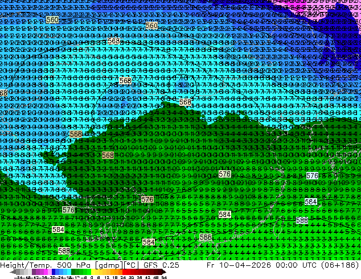Choose the bright red legend swatch above 24

[125, 272]
